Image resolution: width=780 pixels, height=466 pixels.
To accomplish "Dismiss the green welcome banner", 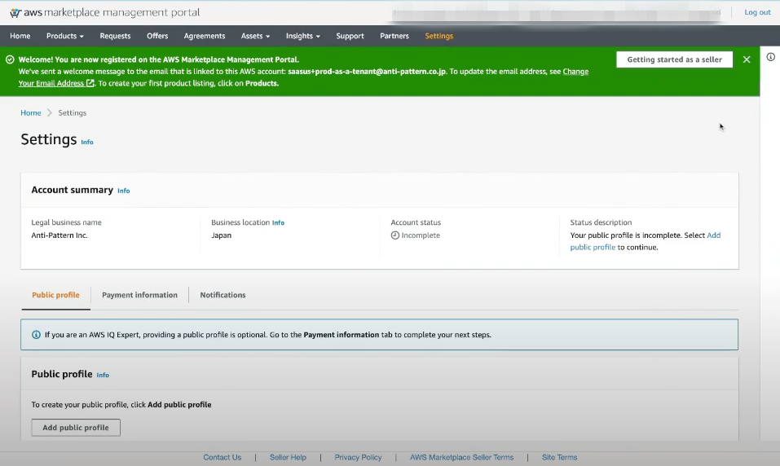I will pos(746,59).
